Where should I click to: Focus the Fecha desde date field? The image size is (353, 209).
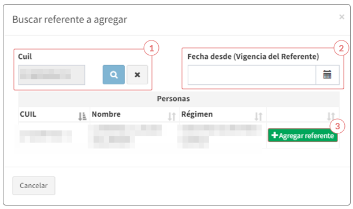(252, 75)
